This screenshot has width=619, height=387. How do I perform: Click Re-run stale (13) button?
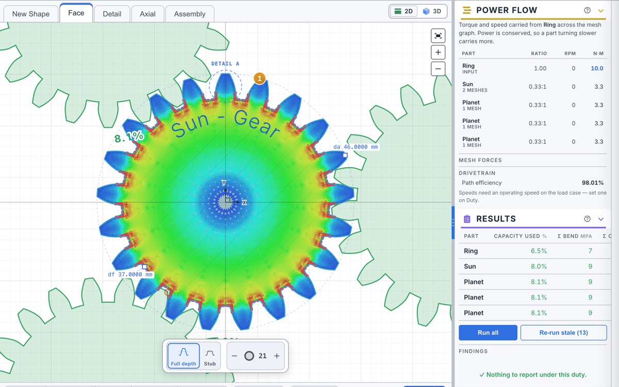tap(563, 333)
